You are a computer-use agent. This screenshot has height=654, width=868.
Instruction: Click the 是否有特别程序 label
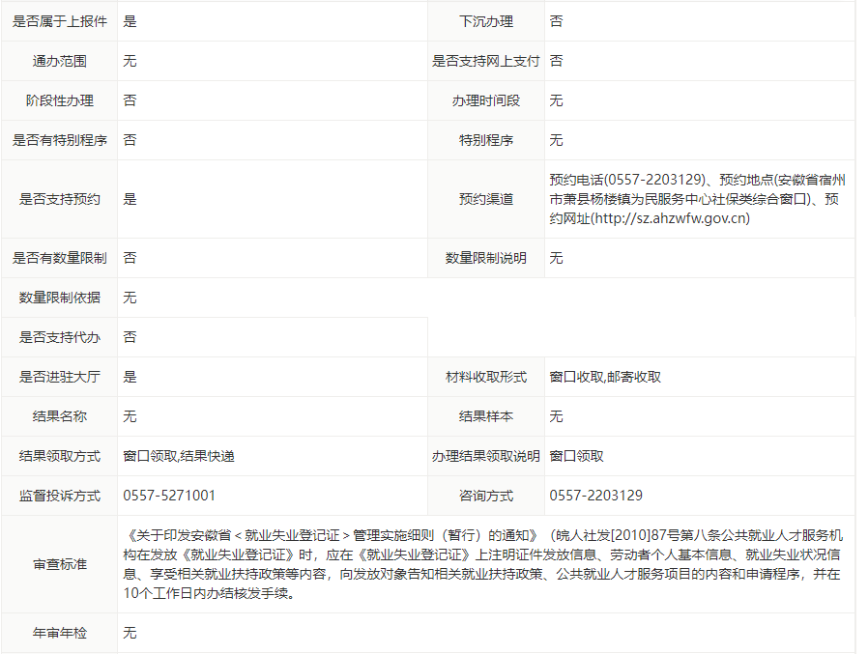pos(59,140)
